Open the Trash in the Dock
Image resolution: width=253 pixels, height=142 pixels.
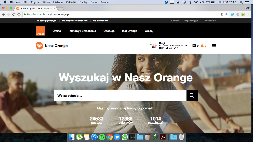(x=181, y=137)
